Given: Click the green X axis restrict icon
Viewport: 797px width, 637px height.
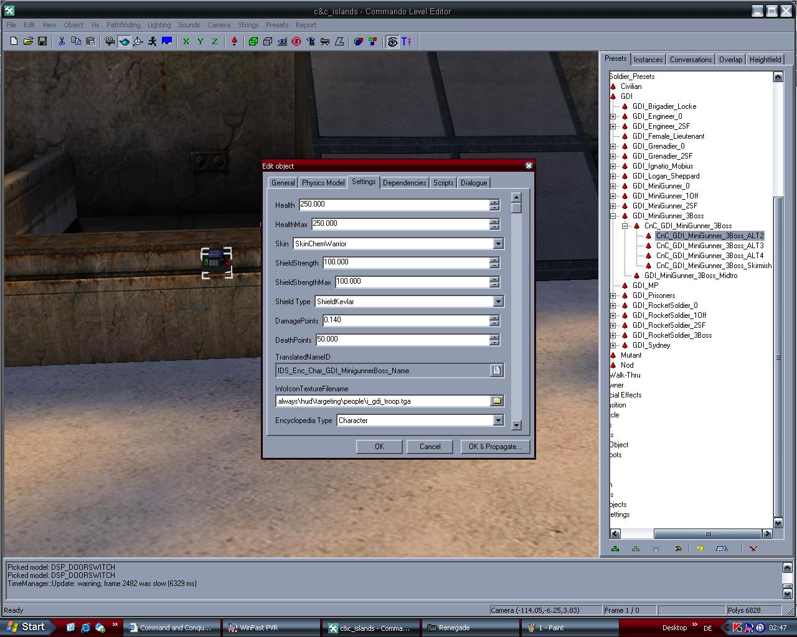Looking at the screenshot, I should 186,42.
